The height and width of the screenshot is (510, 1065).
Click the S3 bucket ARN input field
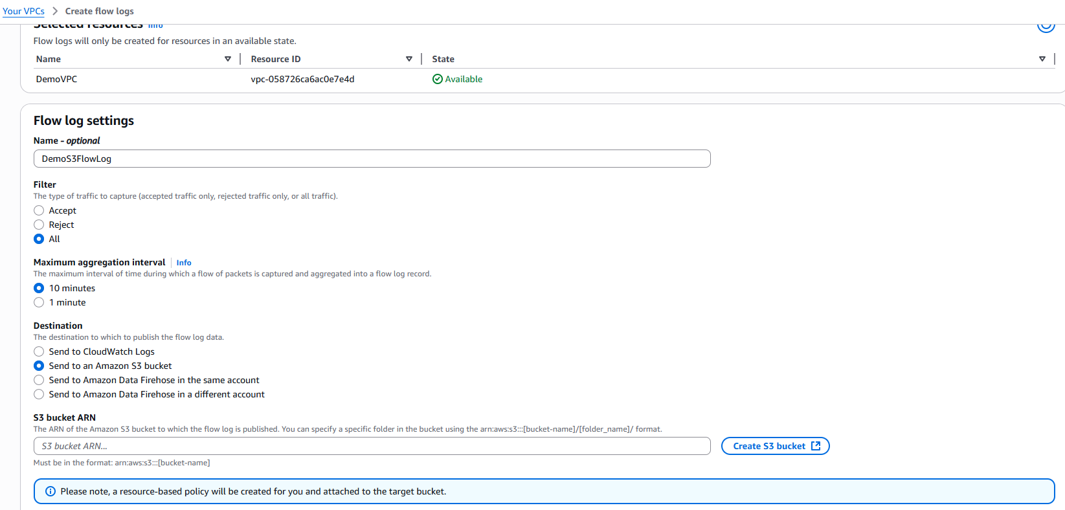(x=372, y=446)
